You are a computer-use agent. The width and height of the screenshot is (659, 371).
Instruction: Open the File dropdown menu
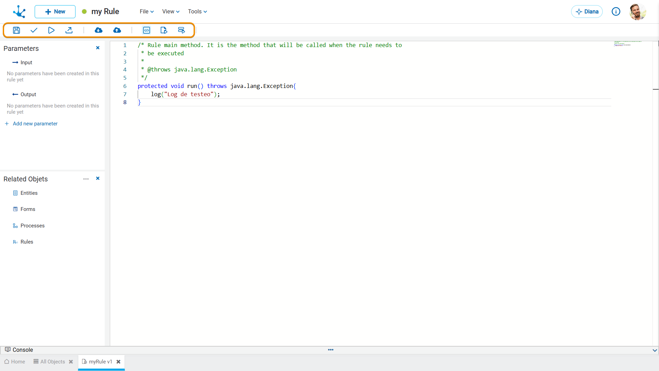click(147, 11)
